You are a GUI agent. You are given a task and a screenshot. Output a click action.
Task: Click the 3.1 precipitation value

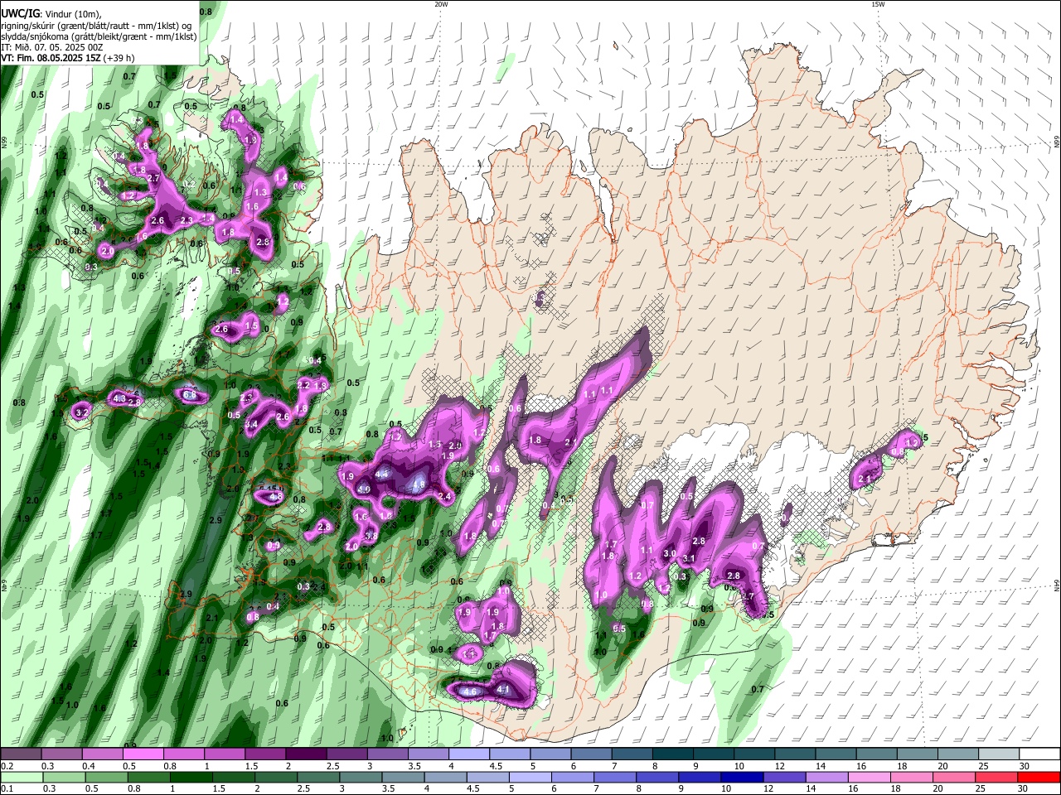(688, 559)
